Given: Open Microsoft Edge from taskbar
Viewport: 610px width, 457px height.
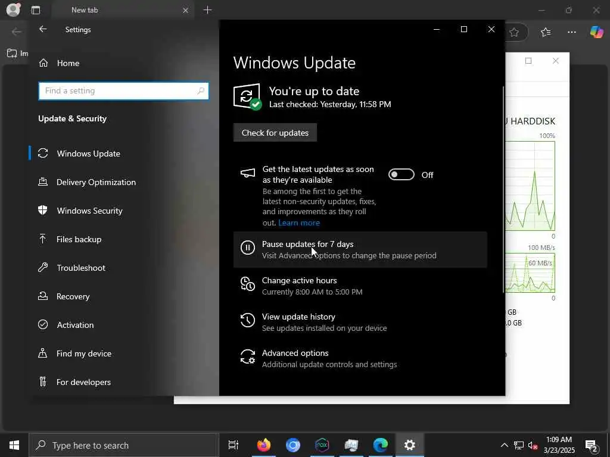Looking at the screenshot, I should point(380,445).
